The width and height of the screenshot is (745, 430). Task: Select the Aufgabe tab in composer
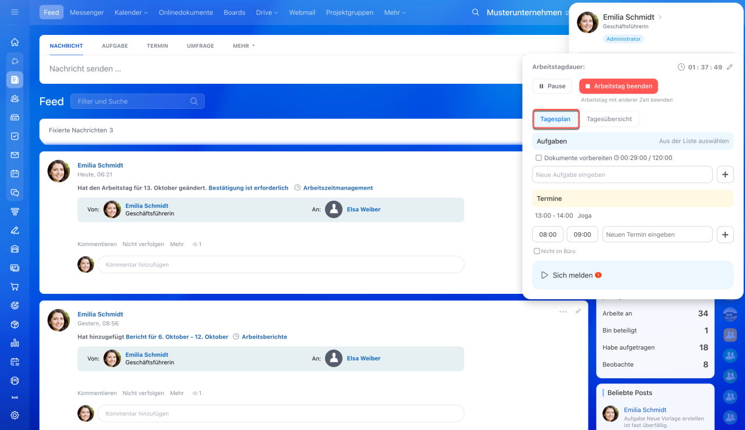[115, 46]
